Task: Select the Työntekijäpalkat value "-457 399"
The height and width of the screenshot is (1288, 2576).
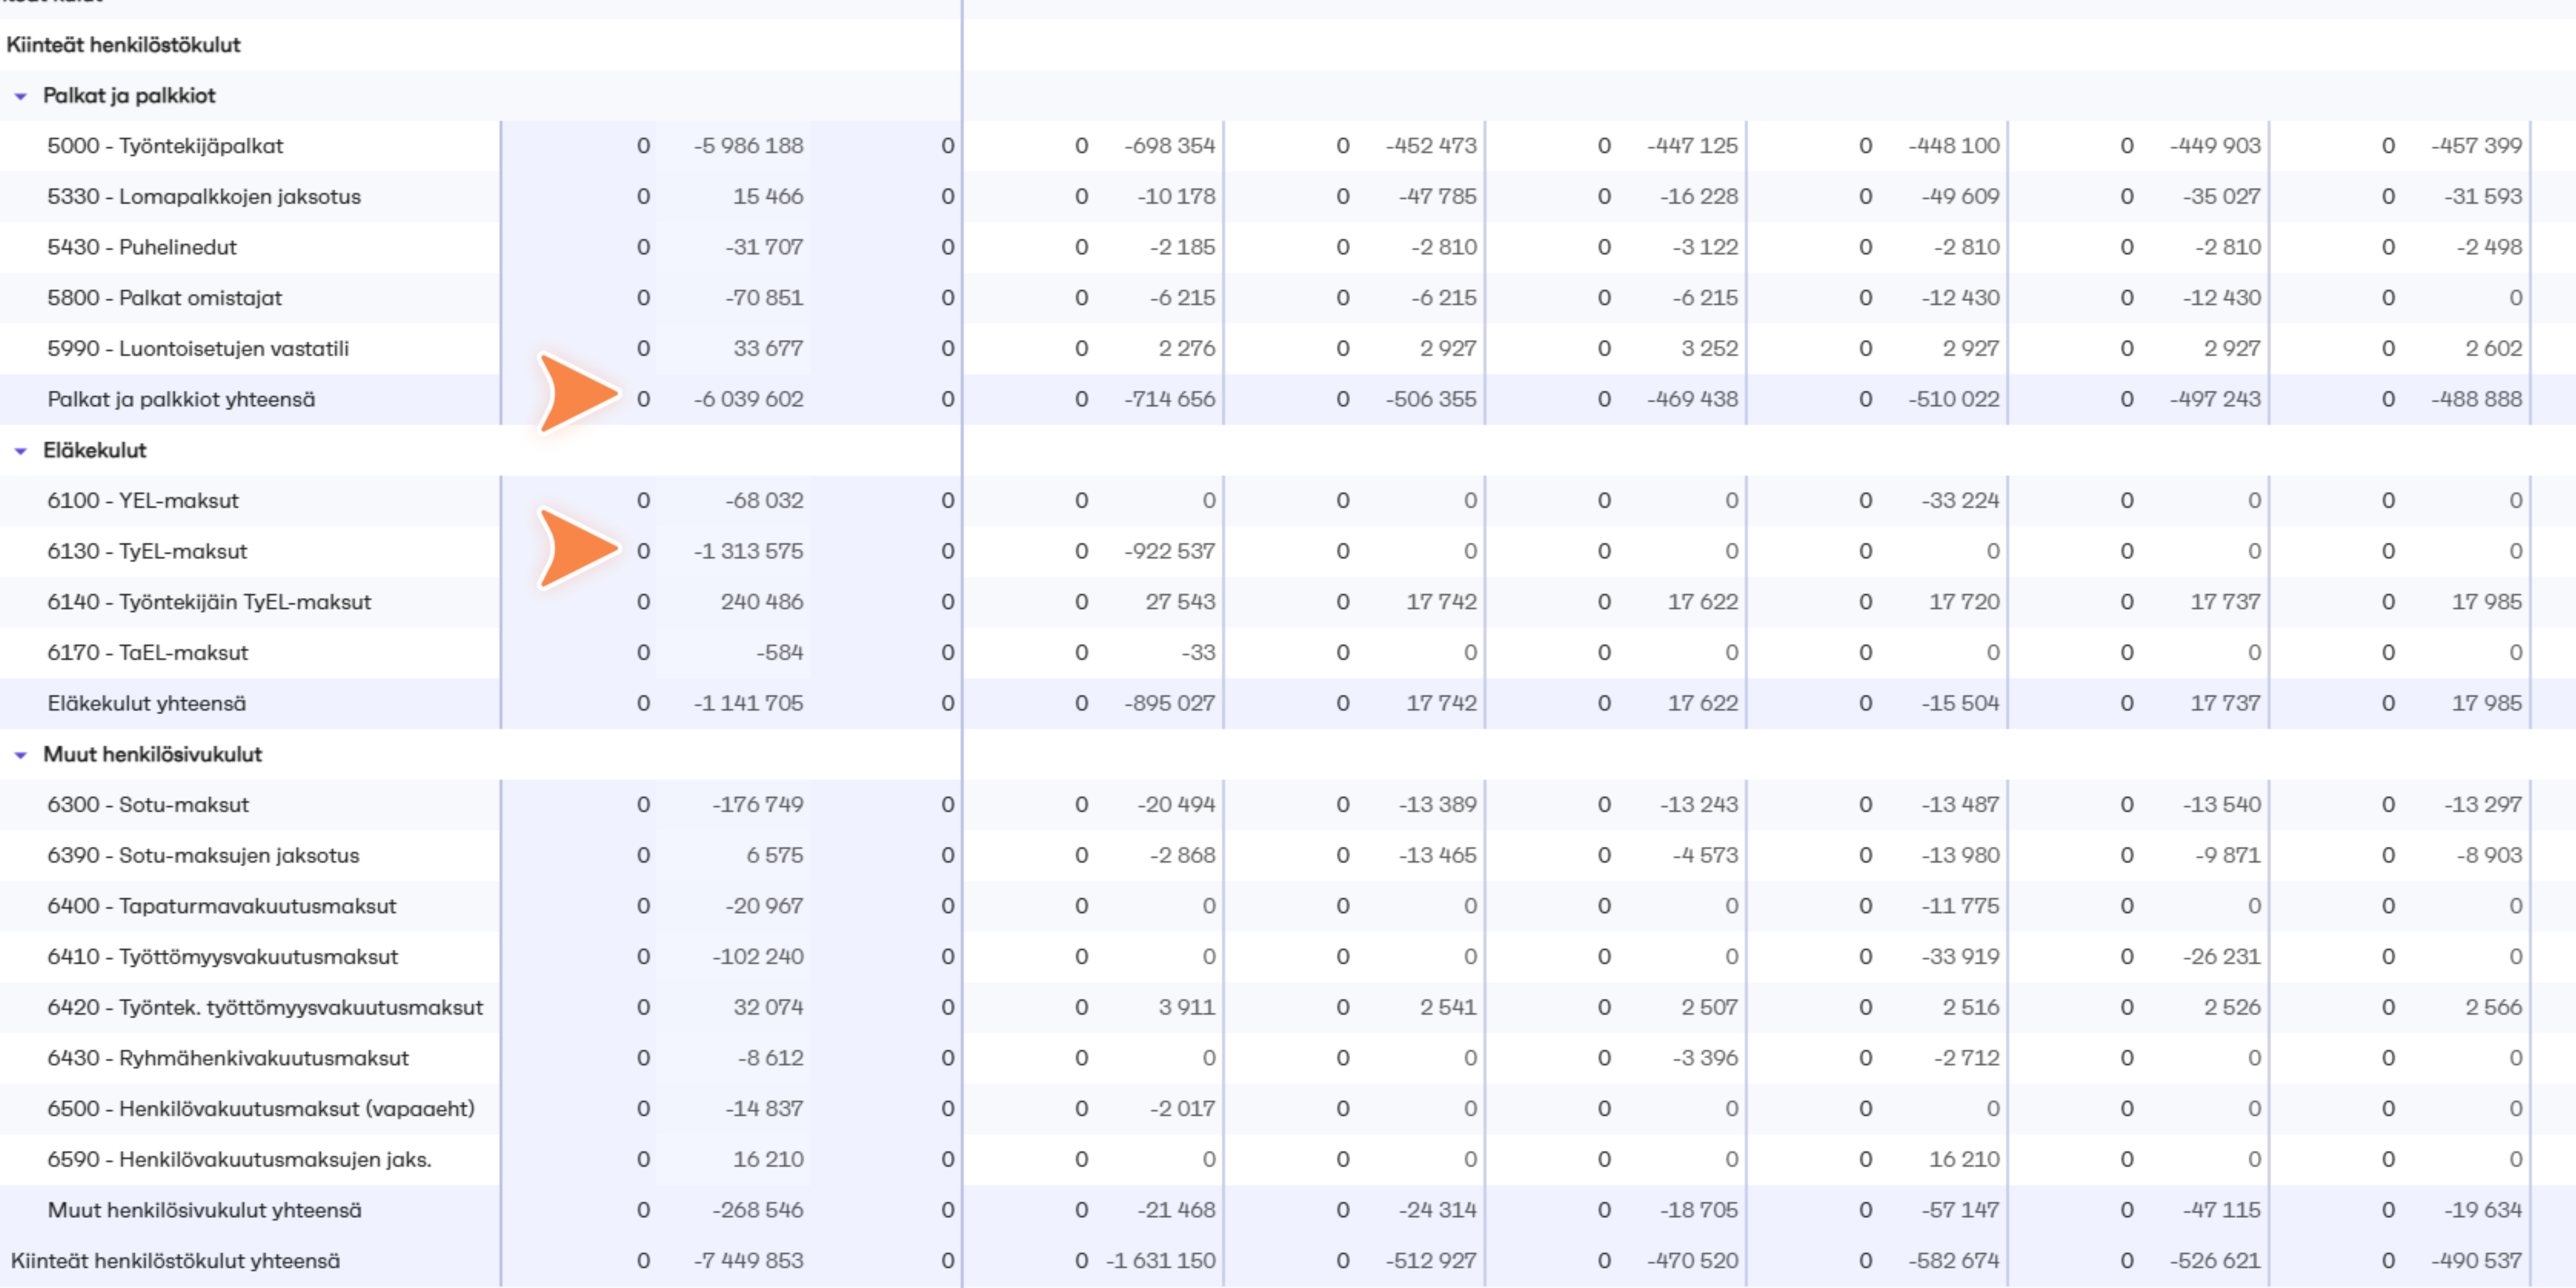Action: 2477,146
